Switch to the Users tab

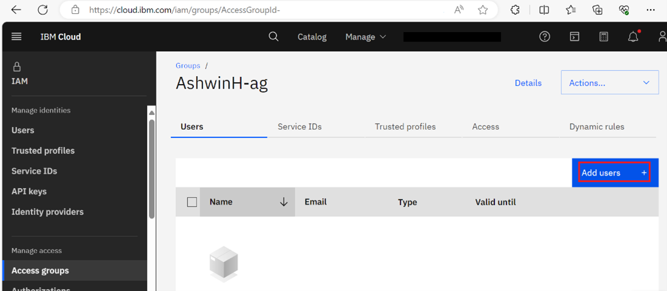coord(219,127)
